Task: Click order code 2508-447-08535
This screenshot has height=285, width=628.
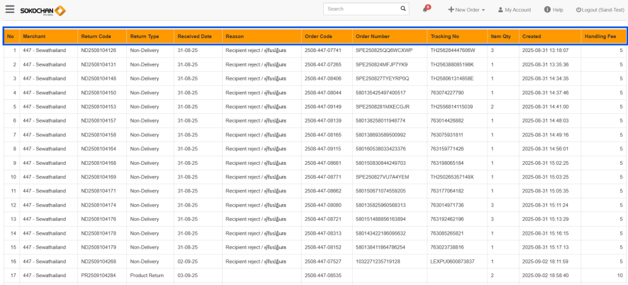Action: 323,276
